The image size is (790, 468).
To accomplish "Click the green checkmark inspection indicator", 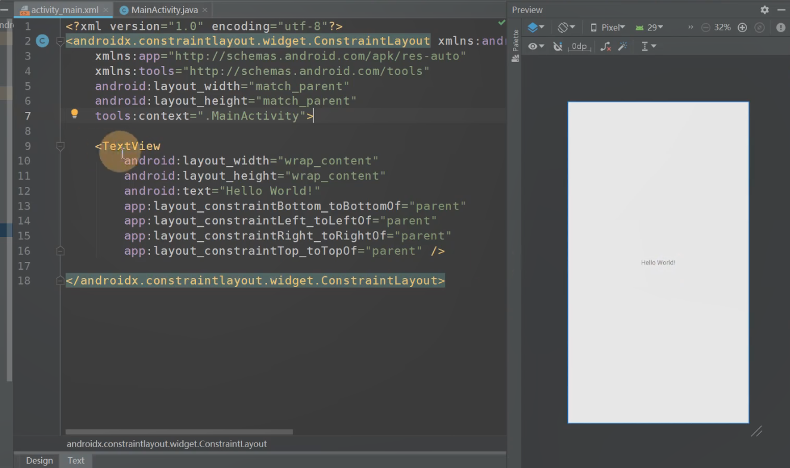I will click(501, 23).
